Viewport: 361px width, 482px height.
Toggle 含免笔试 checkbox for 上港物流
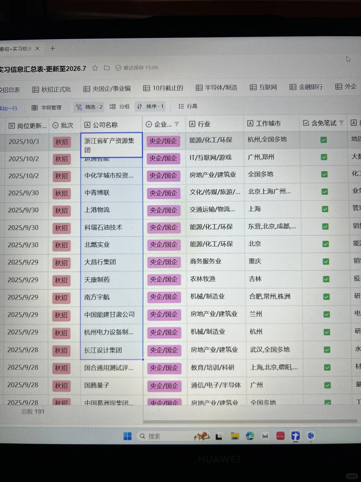325,209
